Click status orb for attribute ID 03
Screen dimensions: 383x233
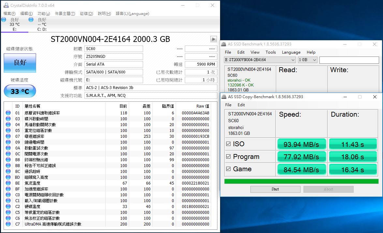pos(8,119)
